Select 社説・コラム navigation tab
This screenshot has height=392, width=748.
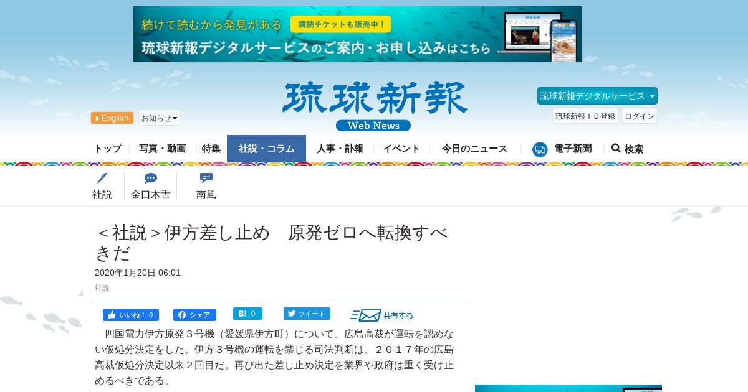click(x=266, y=149)
